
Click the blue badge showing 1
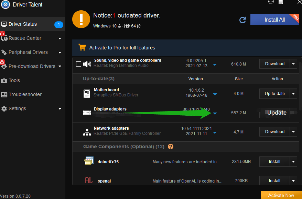tap(59, 25)
